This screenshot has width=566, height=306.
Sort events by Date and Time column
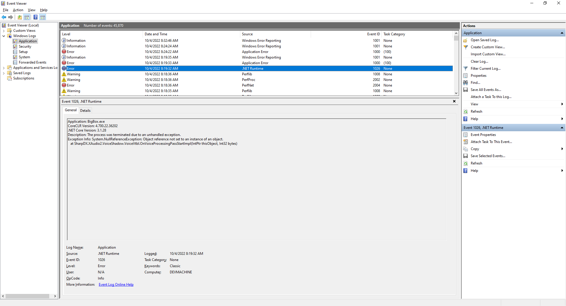tap(191, 34)
